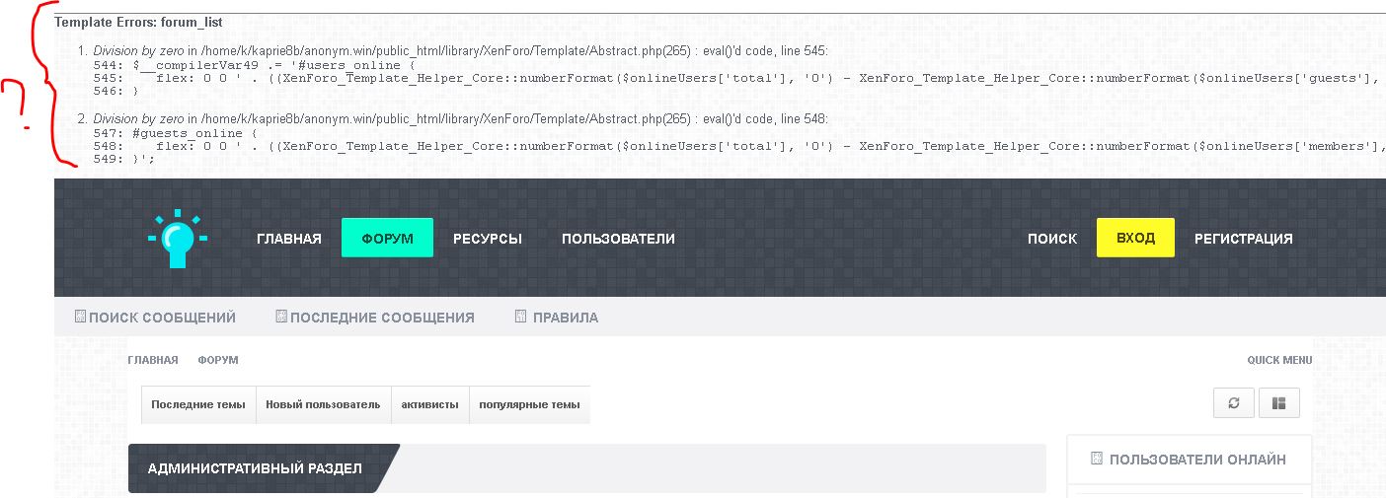Switch to активисты tab

click(x=429, y=404)
